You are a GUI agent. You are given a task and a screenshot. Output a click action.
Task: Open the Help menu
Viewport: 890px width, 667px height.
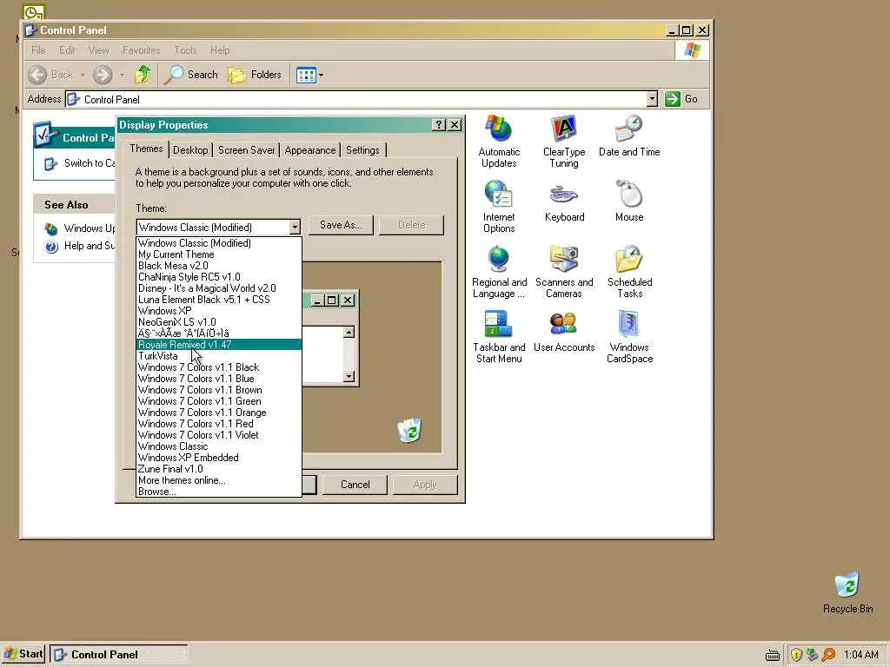click(220, 50)
